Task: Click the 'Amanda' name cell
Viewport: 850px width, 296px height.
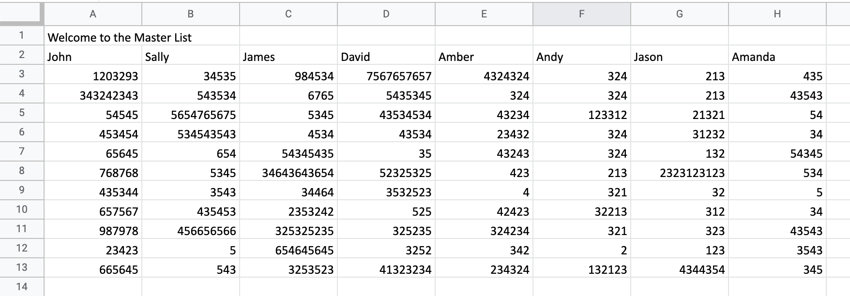Action: (x=777, y=55)
